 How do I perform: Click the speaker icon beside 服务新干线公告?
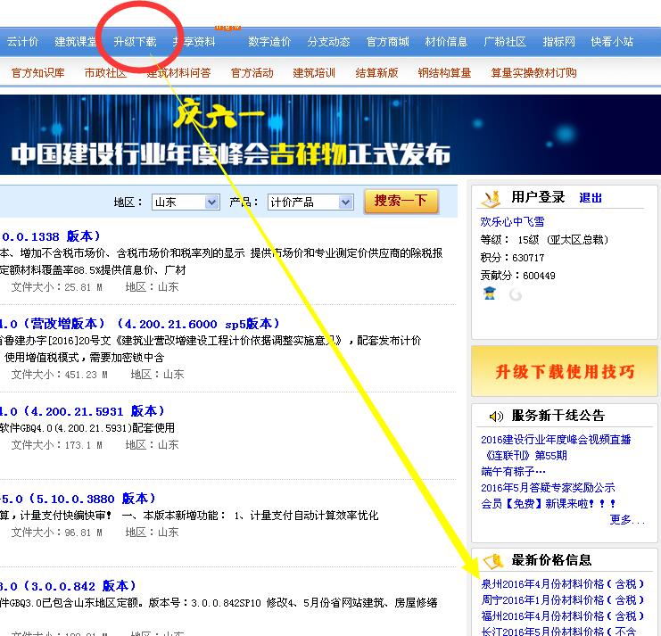496,417
